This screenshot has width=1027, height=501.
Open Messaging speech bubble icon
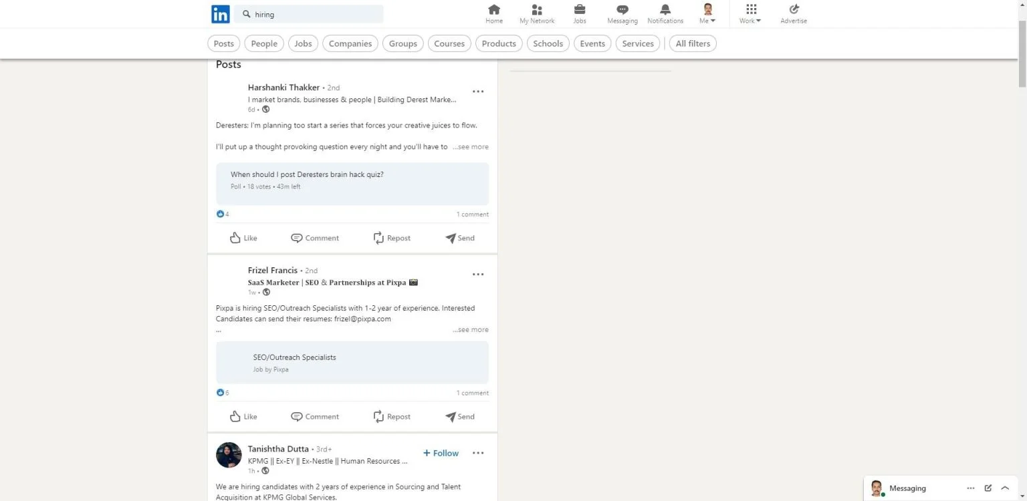click(x=622, y=9)
